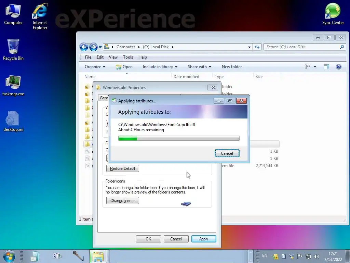Screen dimensions: 350x263
Task: Click Computer in the address breadcrumb
Action: [x=126, y=47]
